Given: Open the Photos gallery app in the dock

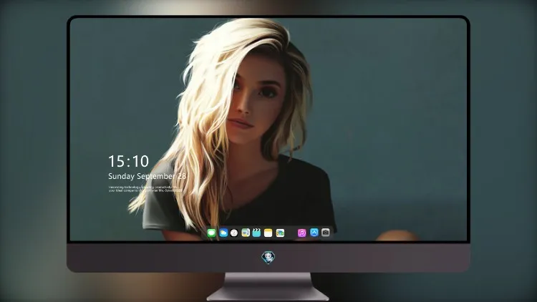Looking at the screenshot, I should (x=280, y=233).
